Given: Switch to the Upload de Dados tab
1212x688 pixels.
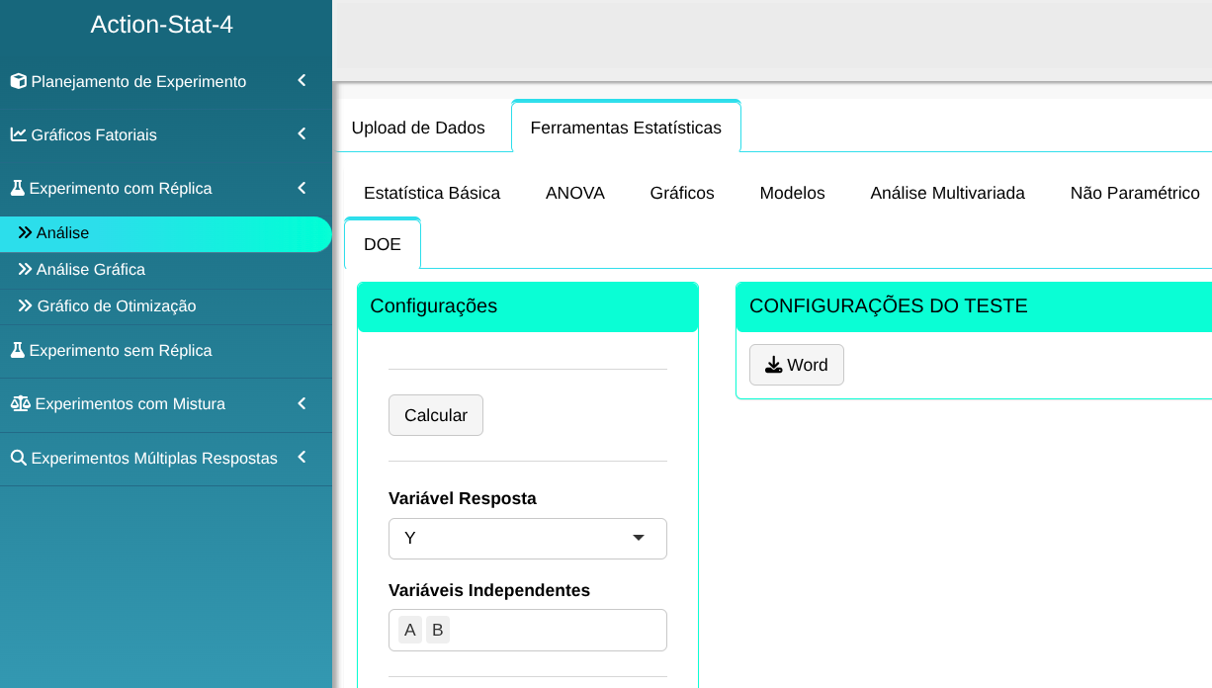Looking at the screenshot, I should (418, 128).
